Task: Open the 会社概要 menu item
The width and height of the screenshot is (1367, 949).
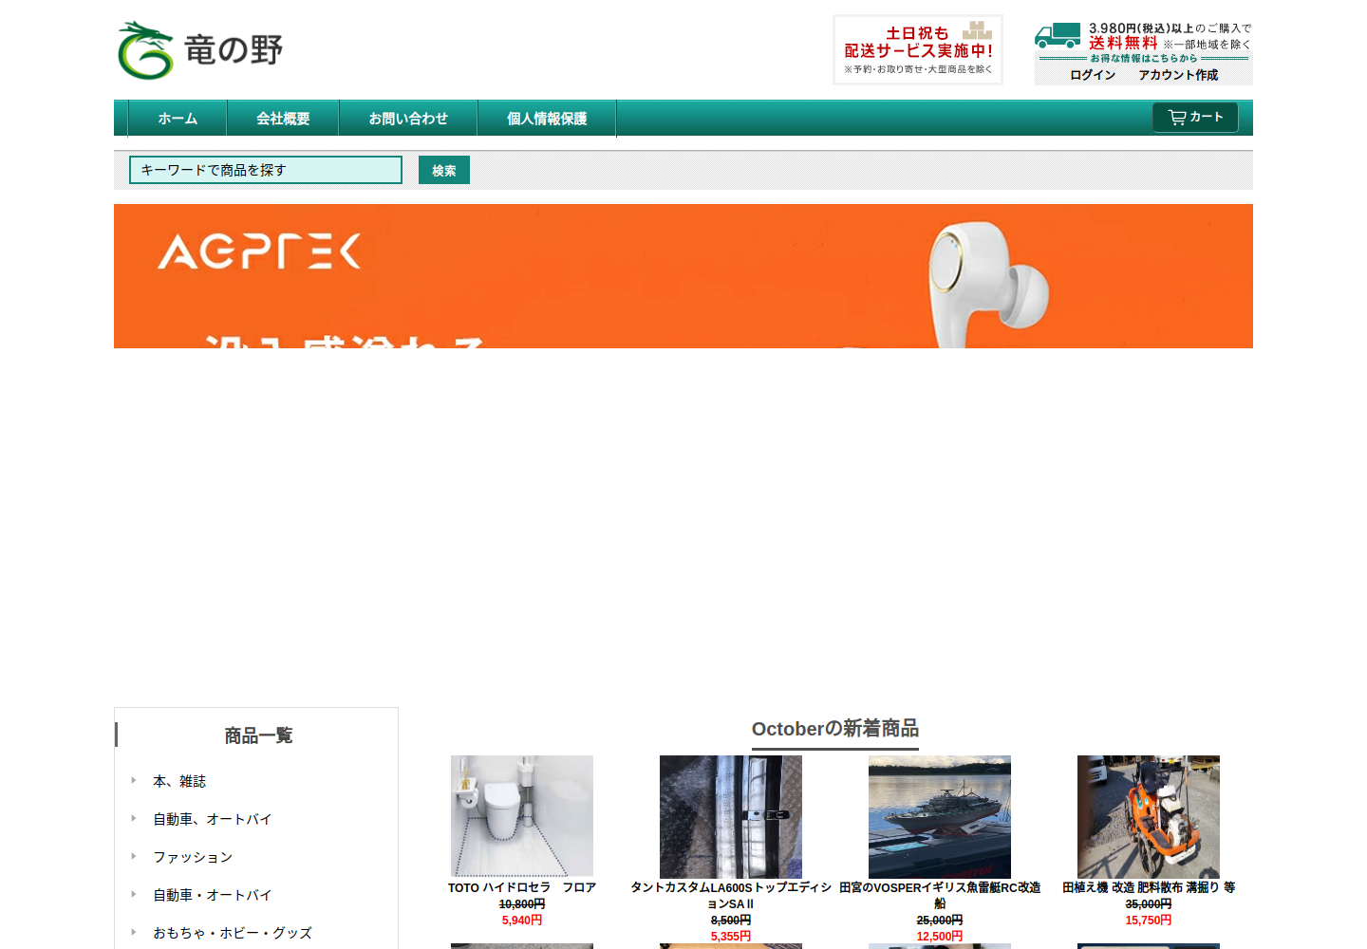Action: click(283, 119)
